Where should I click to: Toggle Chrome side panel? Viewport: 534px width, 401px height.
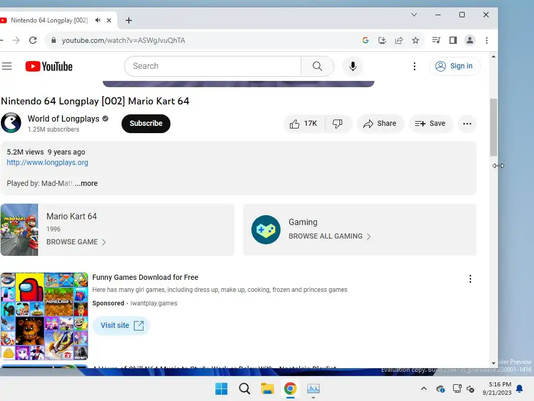(x=453, y=40)
